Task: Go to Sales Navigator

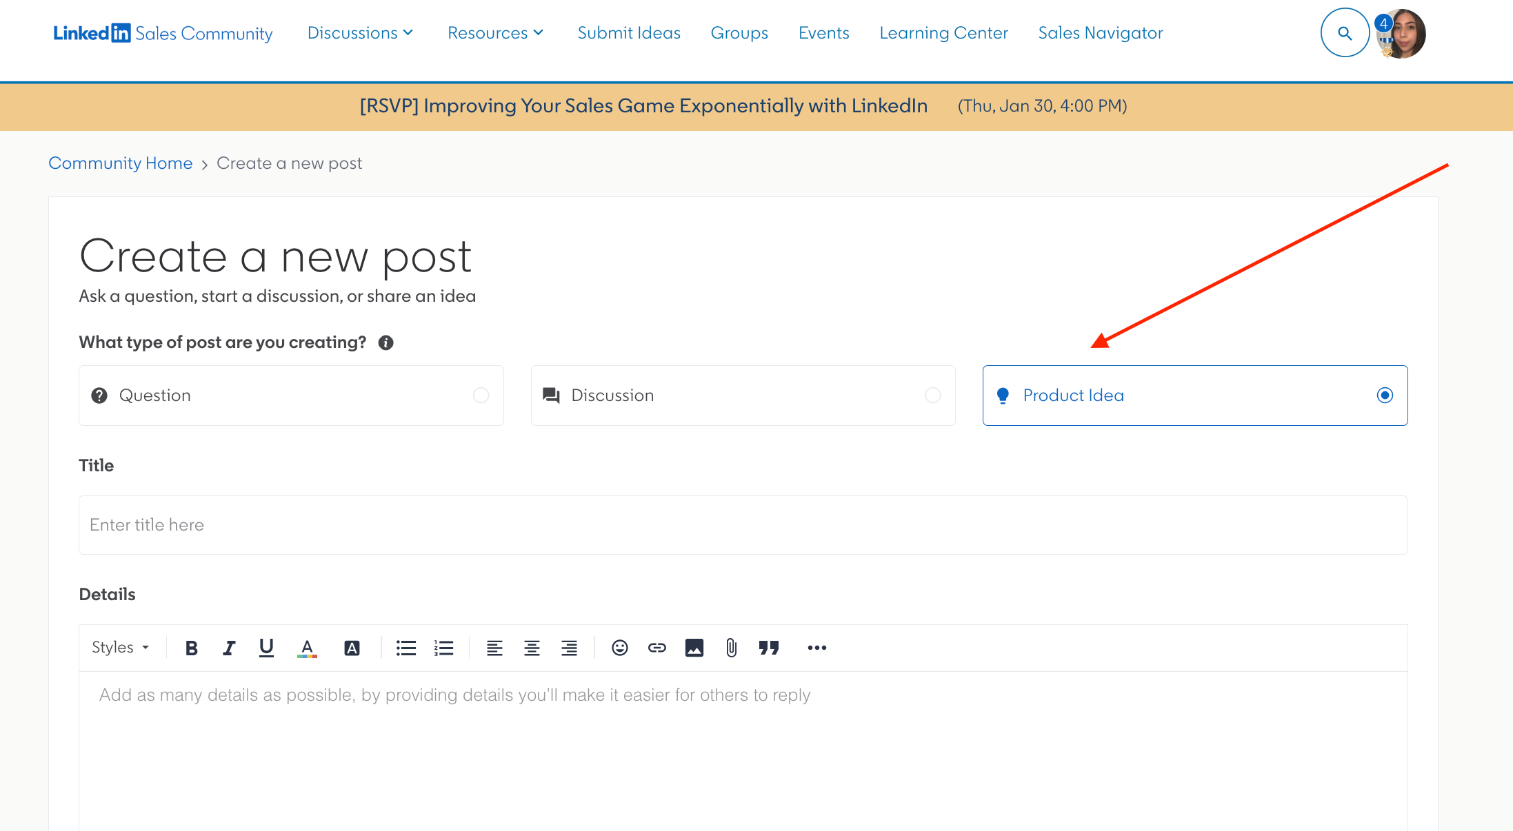Action: [1101, 33]
